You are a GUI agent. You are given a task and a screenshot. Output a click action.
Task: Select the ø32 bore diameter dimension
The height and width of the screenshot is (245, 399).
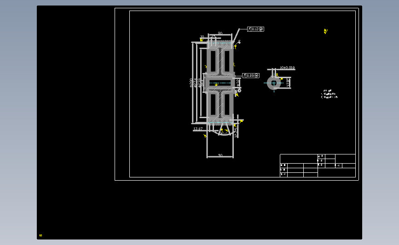237,83
